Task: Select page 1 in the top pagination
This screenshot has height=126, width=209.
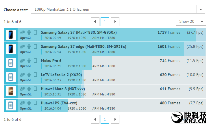Action: pos(105,22)
